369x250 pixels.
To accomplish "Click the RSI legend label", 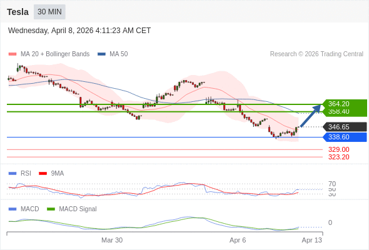I will pyautogui.click(x=26, y=174).
